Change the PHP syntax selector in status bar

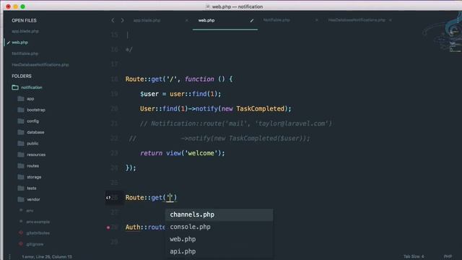click(448, 256)
